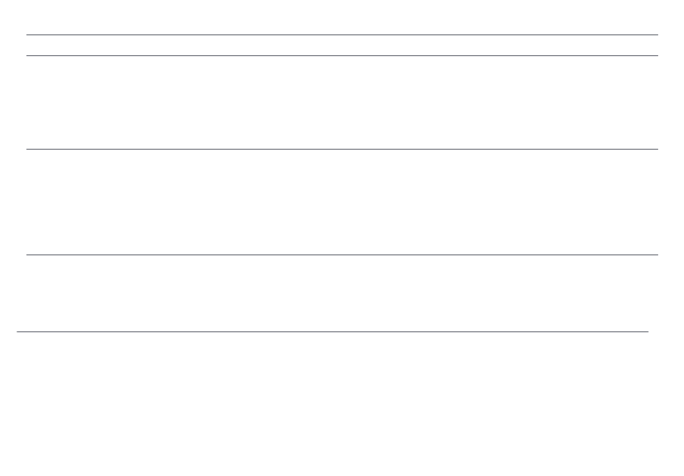Click the right end of the fourth divider
Image resolution: width=684 pixels, height=476 pixels.
pos(657,255)
